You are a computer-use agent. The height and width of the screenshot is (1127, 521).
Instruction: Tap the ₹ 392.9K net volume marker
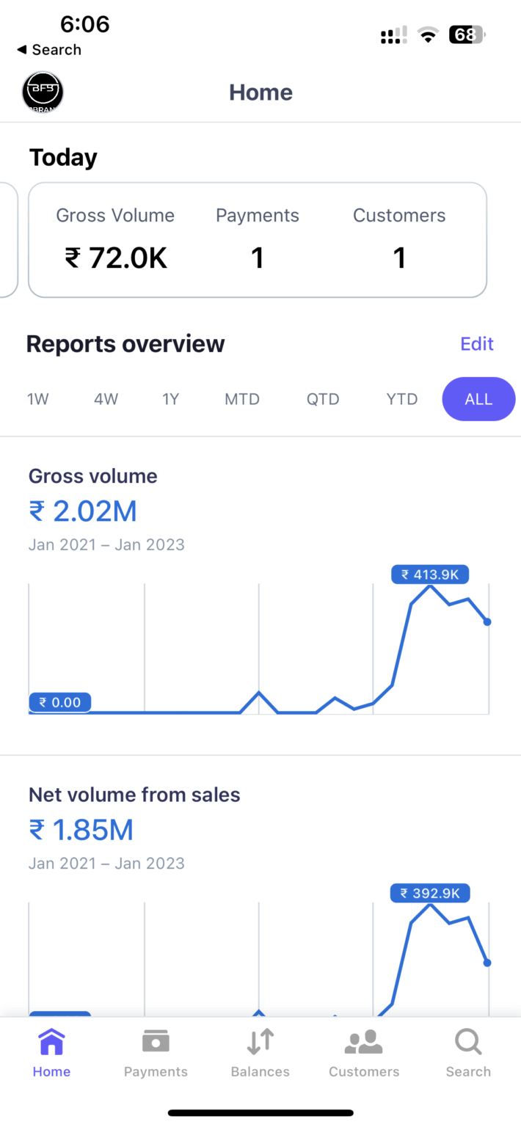click(430, 893)
